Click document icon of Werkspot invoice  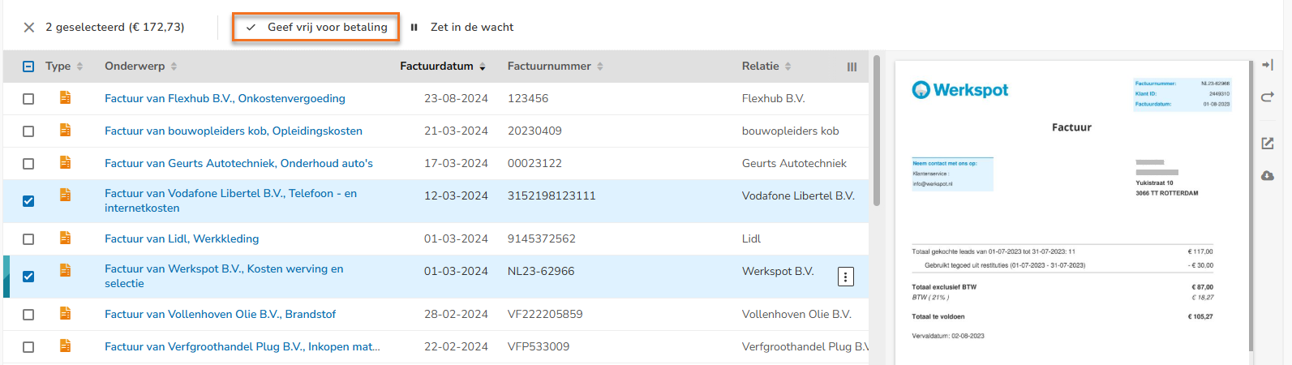tap(65, 270)
